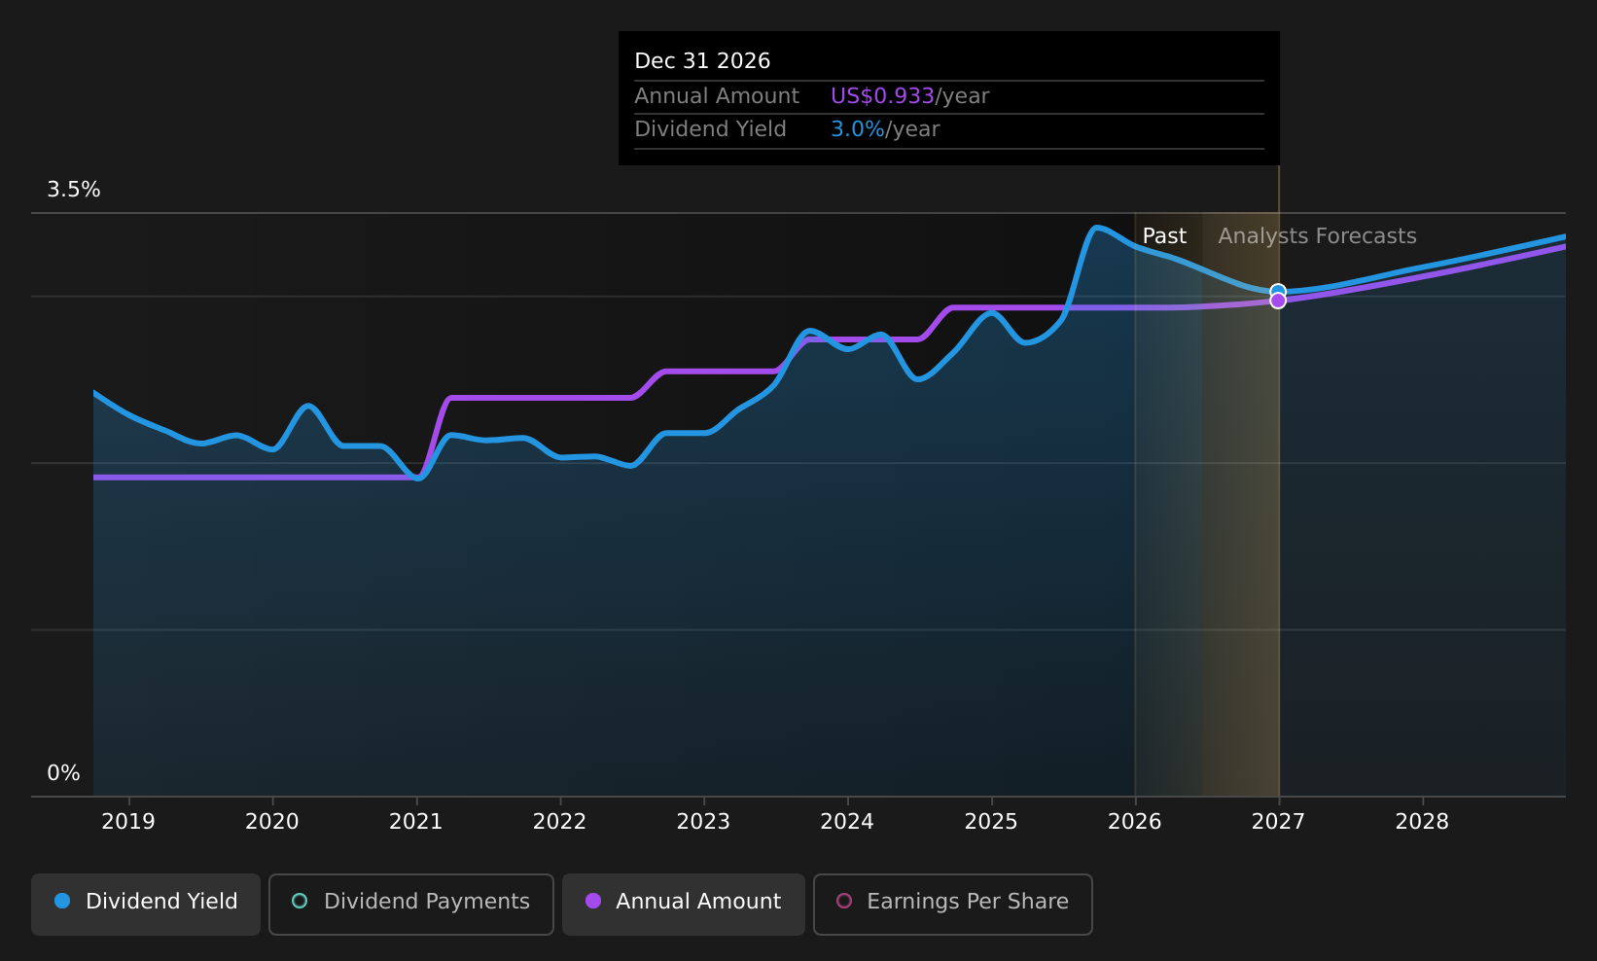Screen dimensions: 1597x961
Task: Click the 2022 x-axis label
Action: tap(559, 822)
